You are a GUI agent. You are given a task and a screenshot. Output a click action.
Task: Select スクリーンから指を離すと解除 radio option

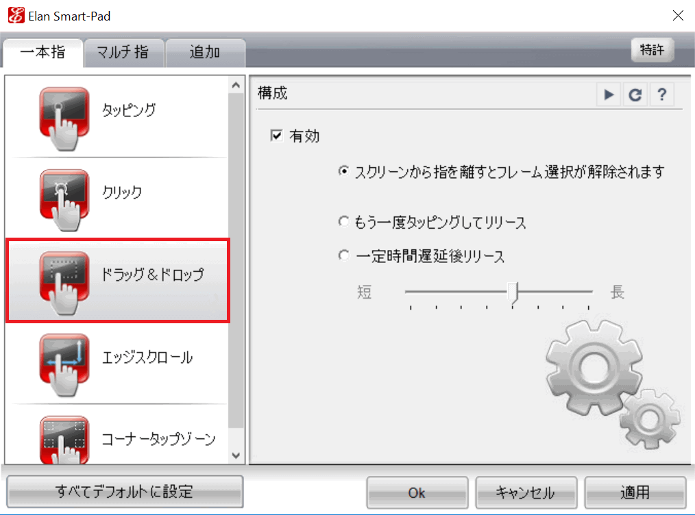(x=343, y=171)
